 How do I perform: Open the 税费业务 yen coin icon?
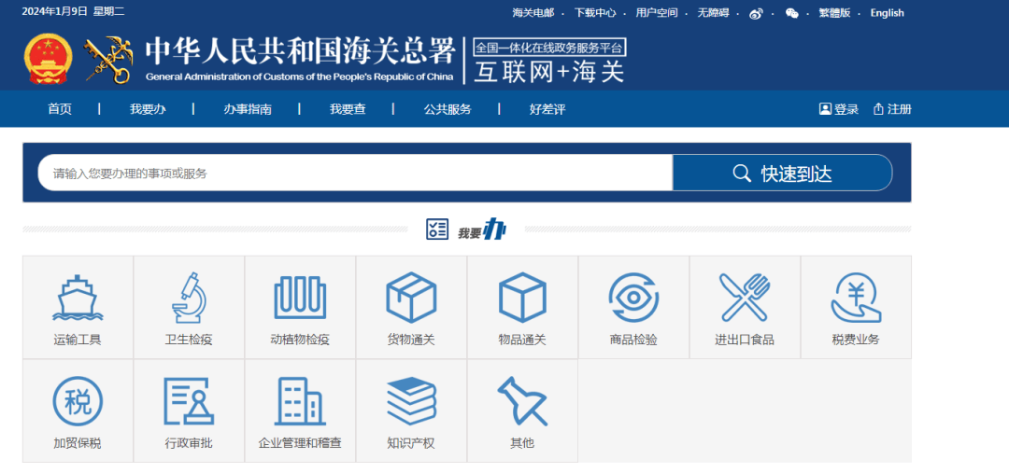tap(856, 298)
